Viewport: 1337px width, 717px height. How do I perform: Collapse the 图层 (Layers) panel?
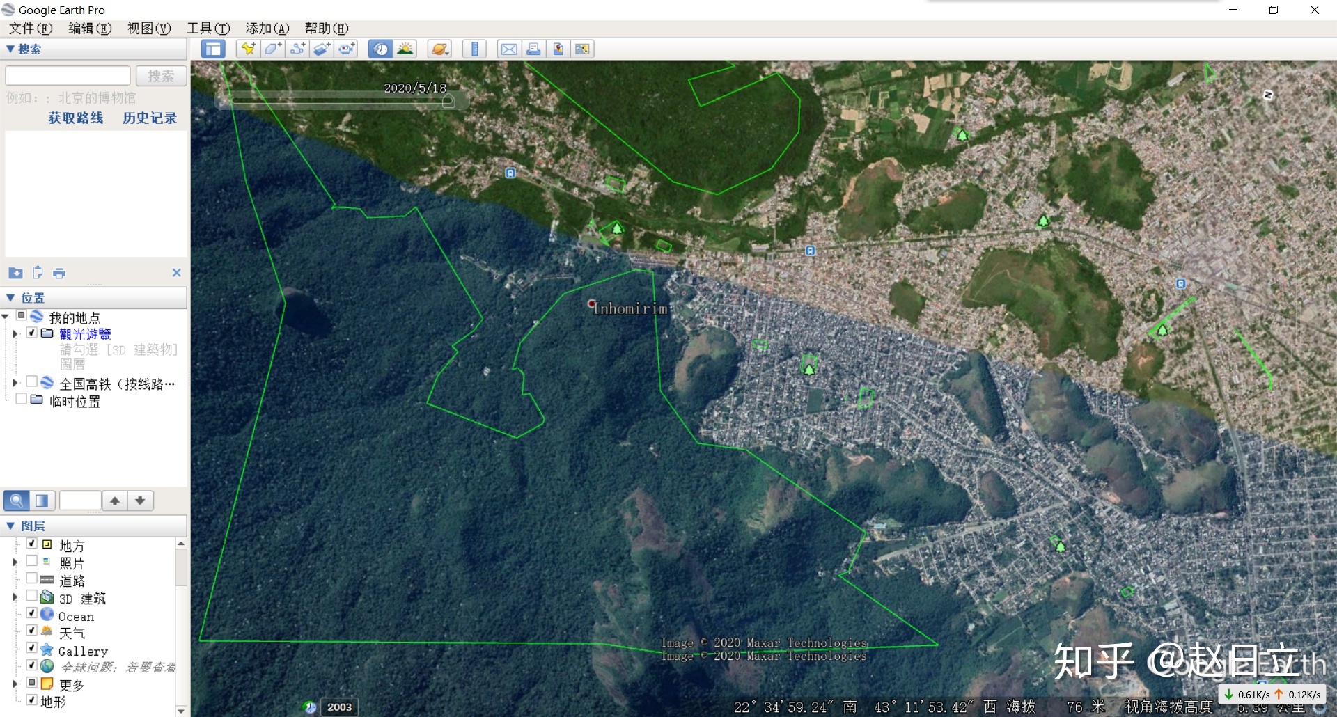10,526
